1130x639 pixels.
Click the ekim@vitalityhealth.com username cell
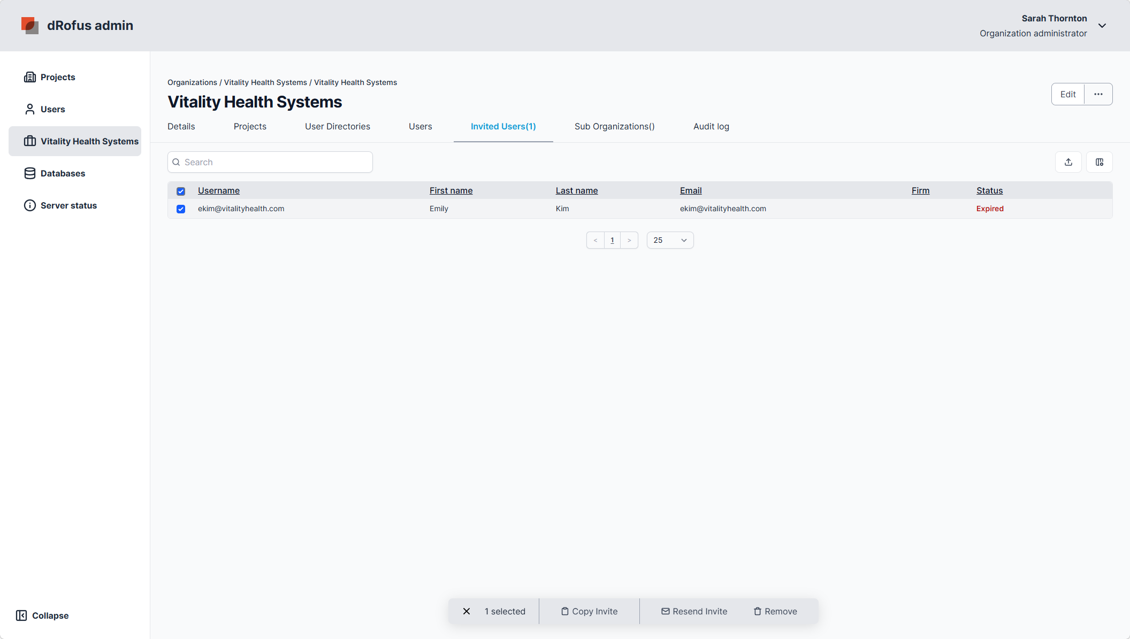click(241, 209)
